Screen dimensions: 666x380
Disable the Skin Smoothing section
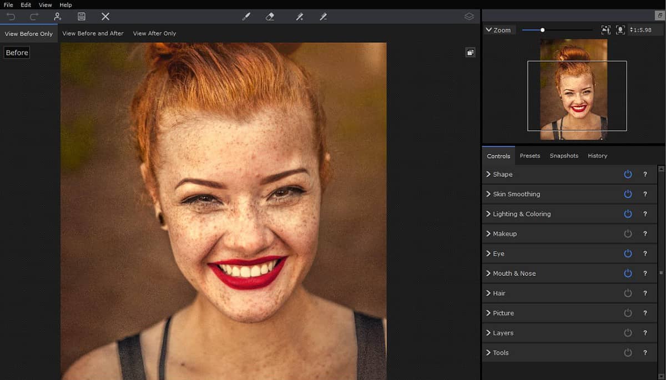coord(628,194)
